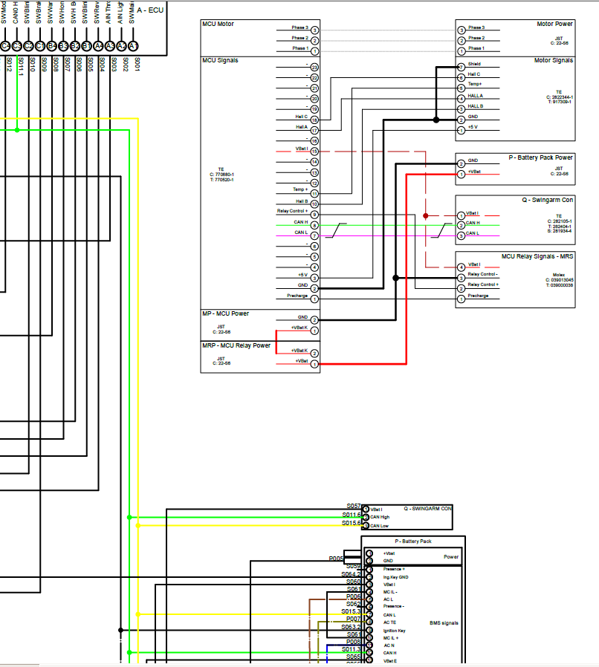Image resolution: width=599 pixels, height=667 pixels.
Task: Select the P005 wire label at Battery Pack
Action: coord(336,559)
